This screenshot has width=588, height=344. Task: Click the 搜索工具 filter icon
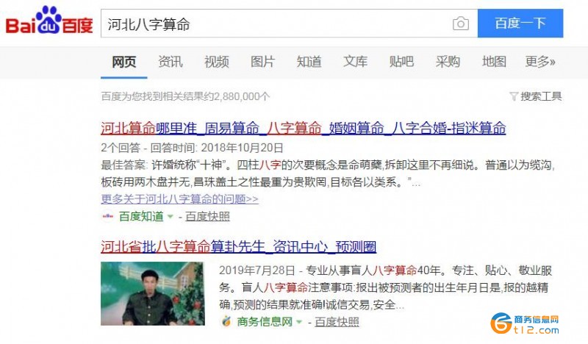[514, 96]
